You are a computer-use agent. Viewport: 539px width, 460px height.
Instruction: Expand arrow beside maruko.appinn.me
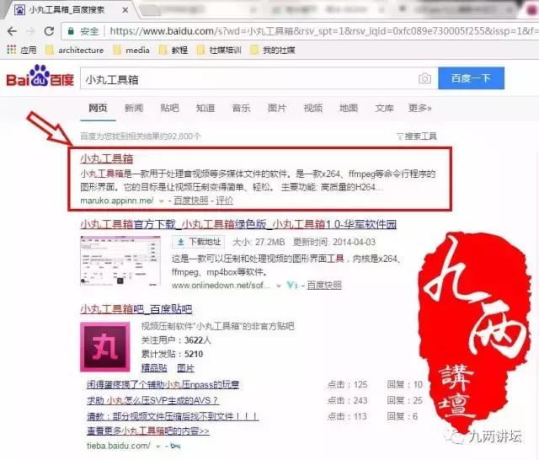pyautogui.click(x=161, y=201)
